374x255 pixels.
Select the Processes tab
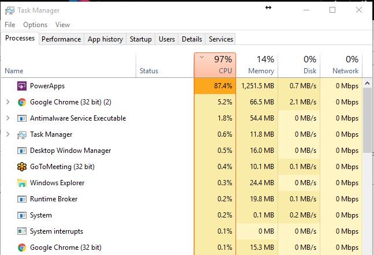pos(20,38)
